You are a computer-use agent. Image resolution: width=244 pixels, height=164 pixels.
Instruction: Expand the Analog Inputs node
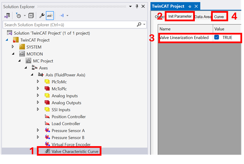[38, 95]
